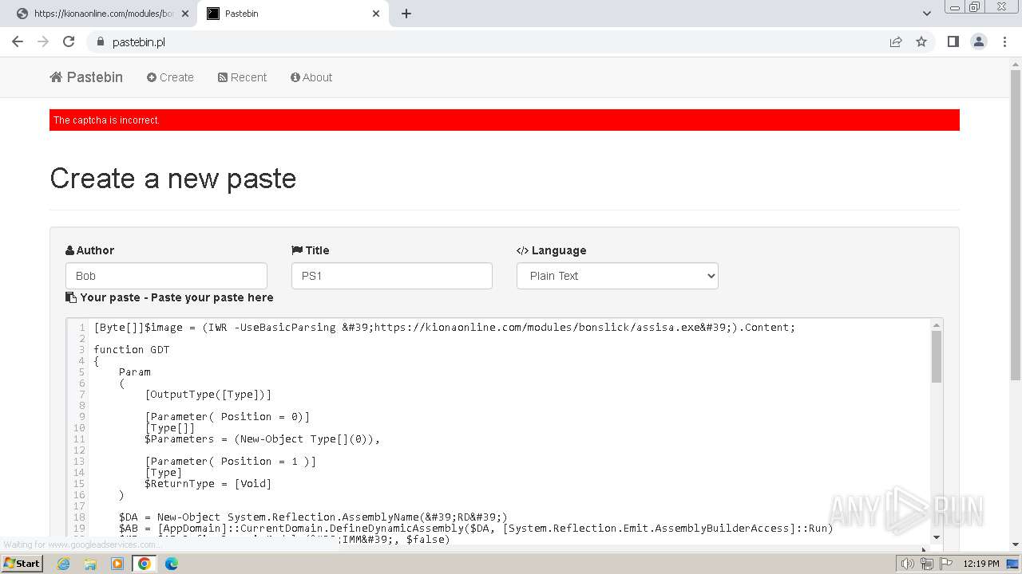Open Windows Start menu

[x=22, y=563]
